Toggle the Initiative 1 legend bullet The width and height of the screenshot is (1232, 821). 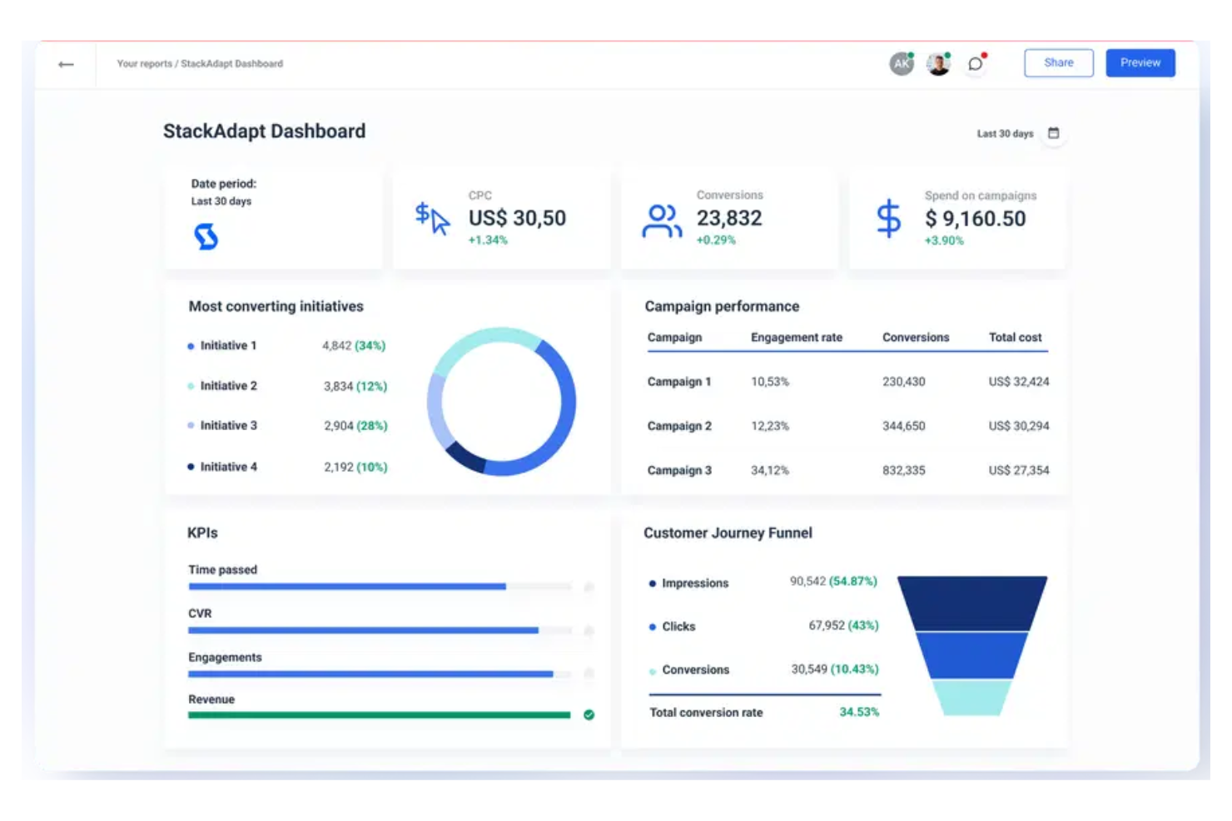tap(191, 346)
